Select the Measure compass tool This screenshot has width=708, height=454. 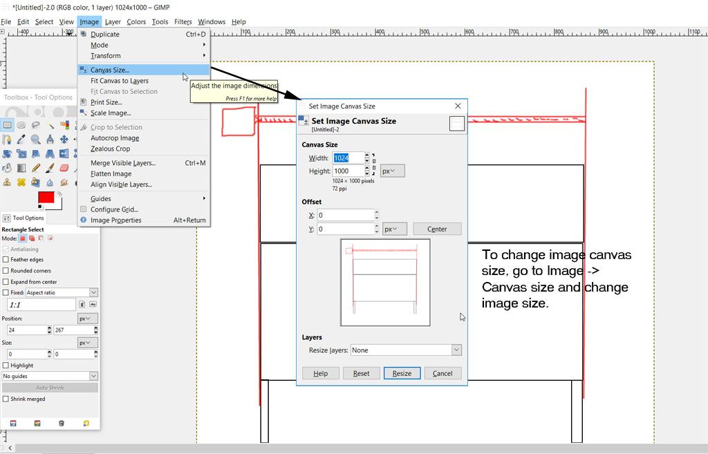click(x=50, y=140)
